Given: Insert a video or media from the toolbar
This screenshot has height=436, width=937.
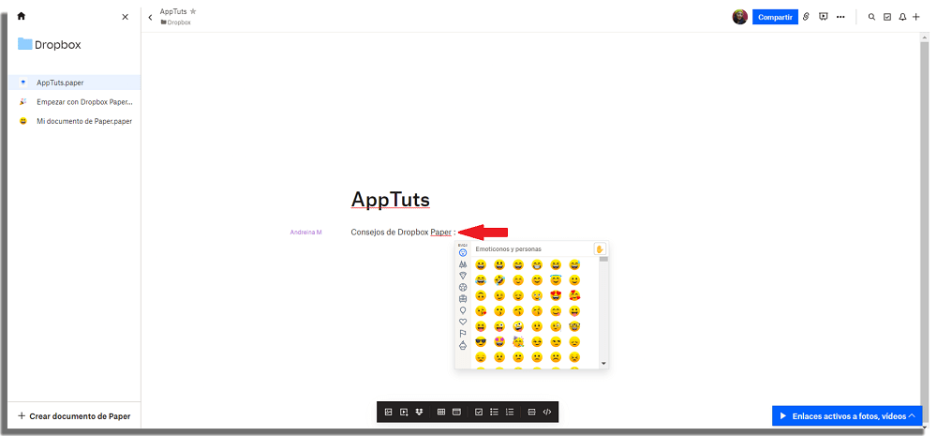Looking at the screenshot, I should click(x=404, y=412).
